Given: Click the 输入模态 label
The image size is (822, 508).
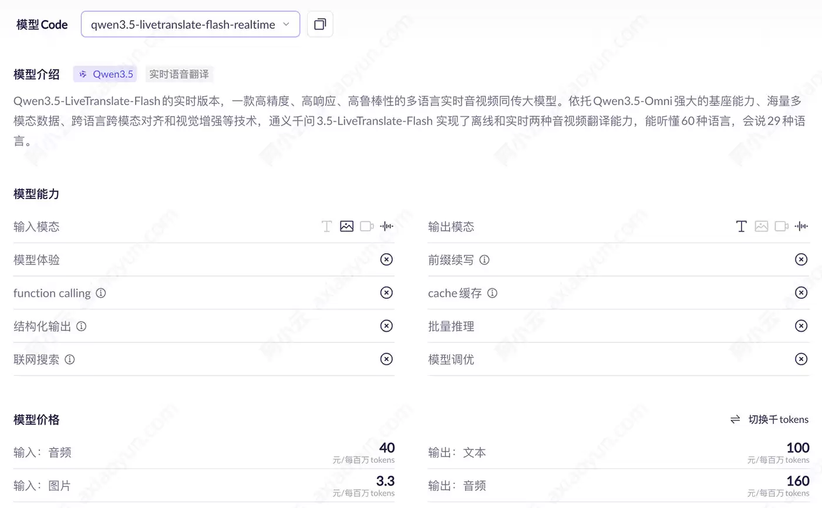Looking at the screenshot, I should 36,227.
